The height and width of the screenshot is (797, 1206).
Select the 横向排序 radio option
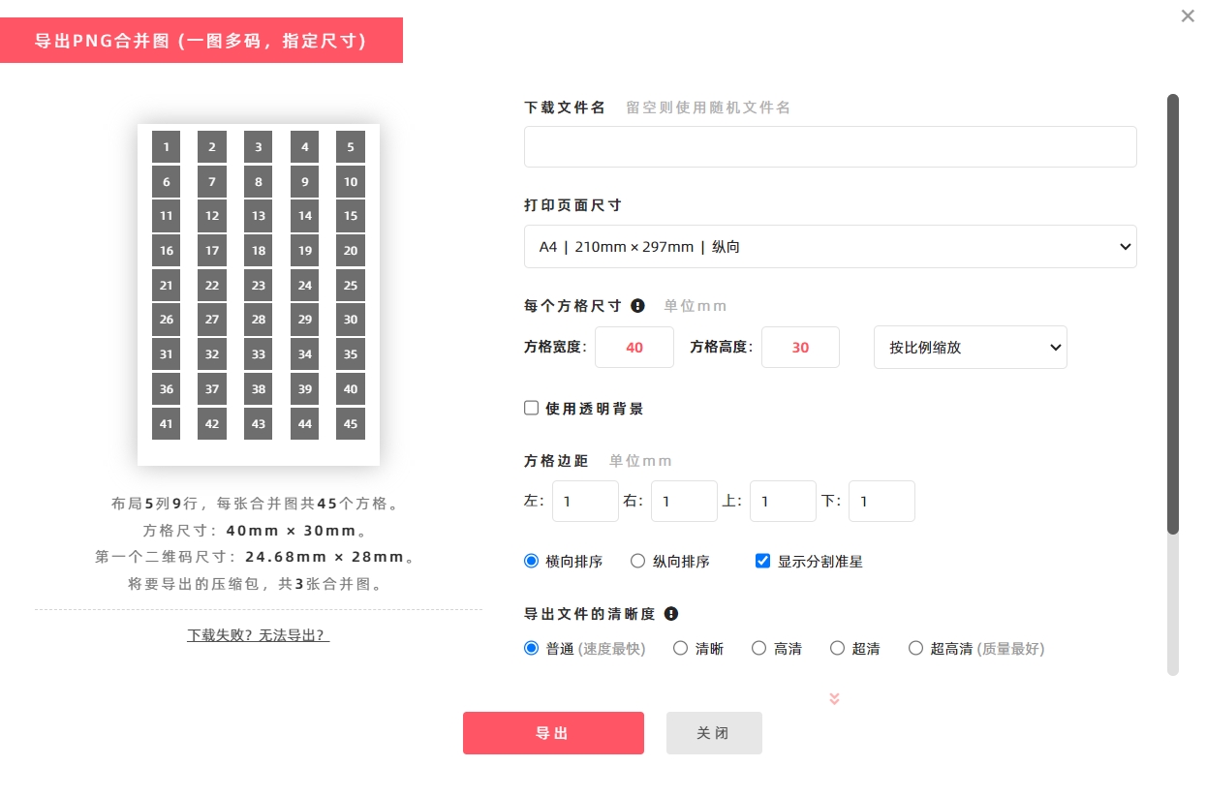click(531, 561)
